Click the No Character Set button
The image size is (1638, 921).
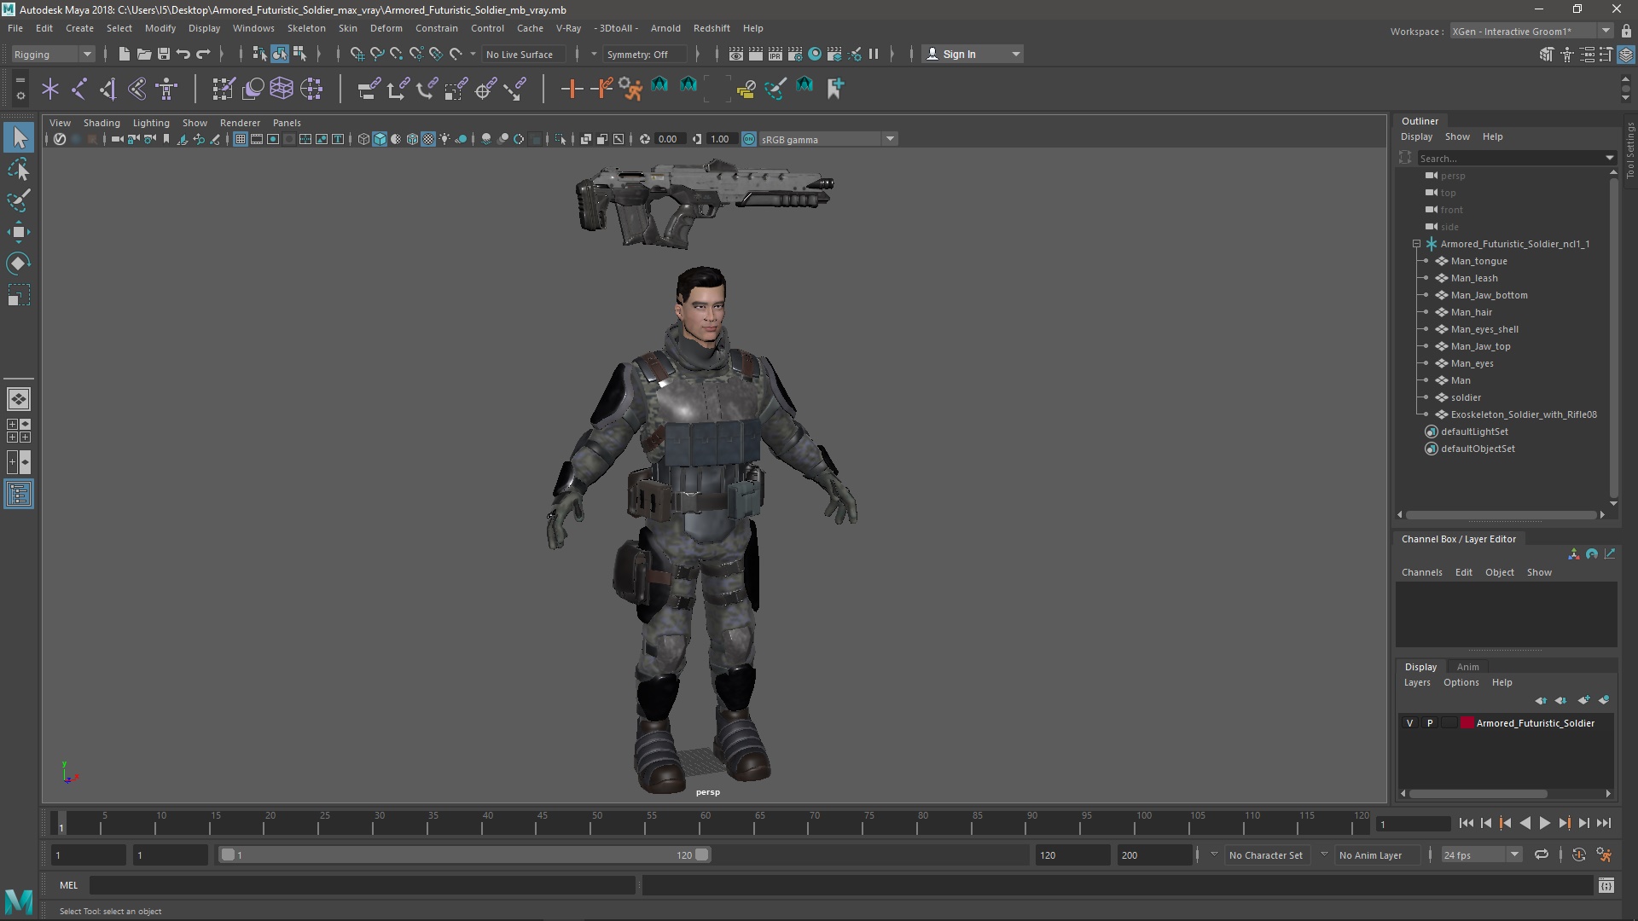pyautogui.click(x=1265, y=854)
